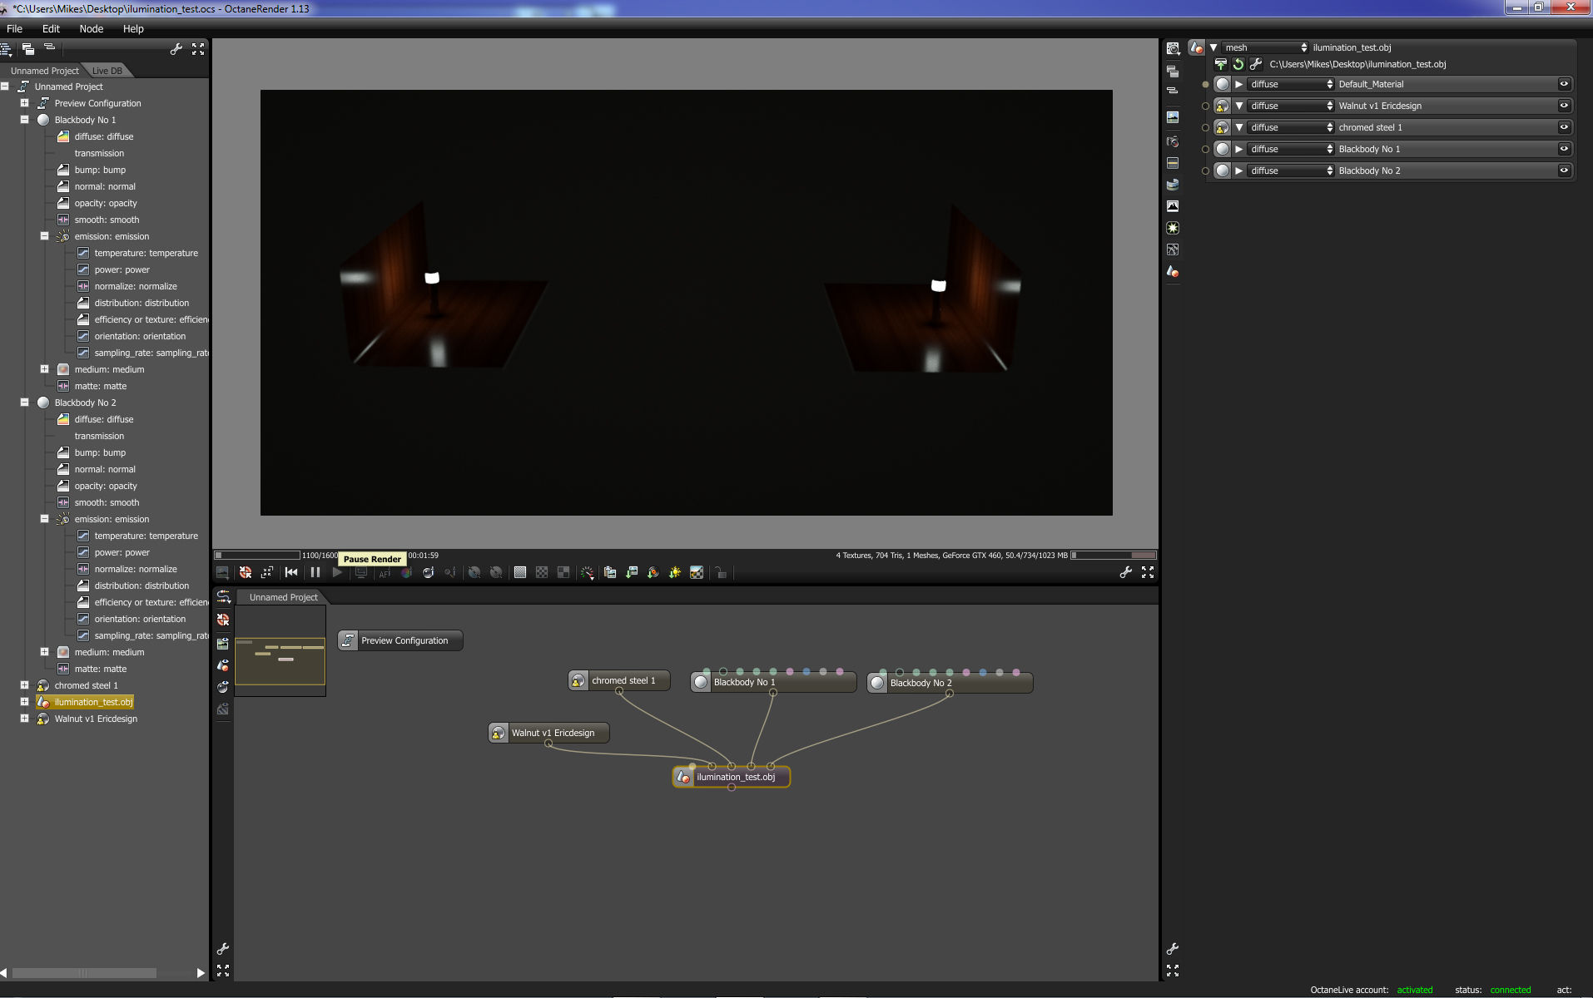Click the green load mesh file icon
Image resolution: width=1593 pixels, height=998 pixels.
coord(1221,64)
